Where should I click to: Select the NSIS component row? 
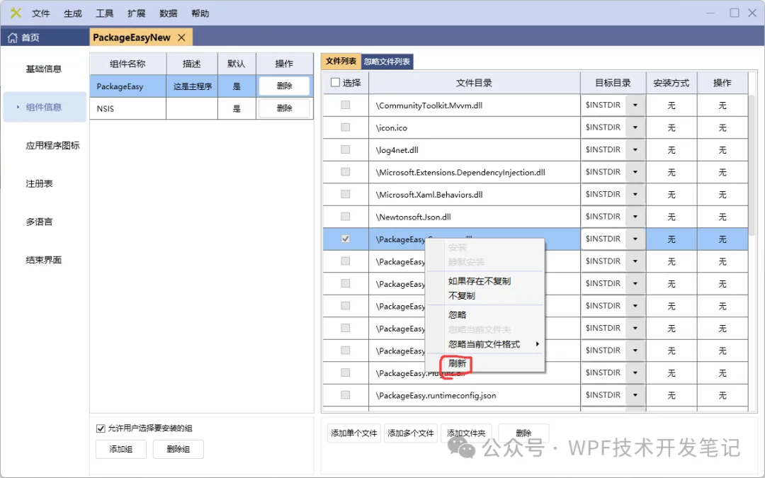click(x=201, y=108)
